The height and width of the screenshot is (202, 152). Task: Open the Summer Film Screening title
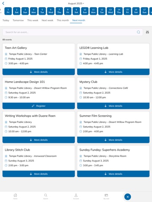(x=95, y=116)
